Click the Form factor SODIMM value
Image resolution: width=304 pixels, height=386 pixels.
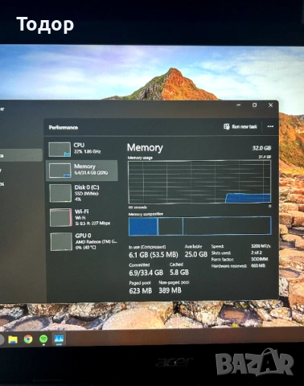[259, 259]
